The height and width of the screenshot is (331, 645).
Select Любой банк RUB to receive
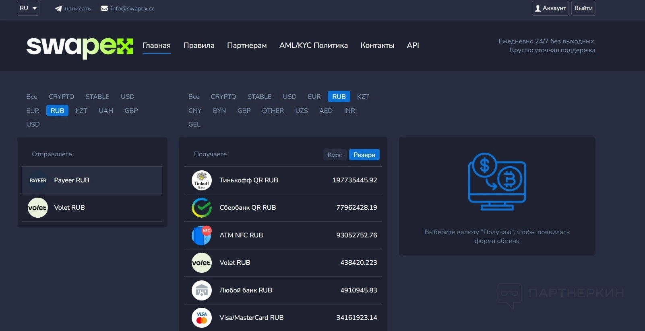[283, 290]
